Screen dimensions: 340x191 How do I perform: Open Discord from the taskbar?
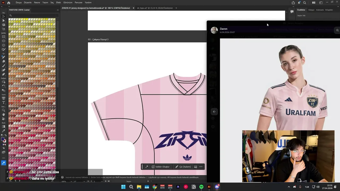point(217,187)
